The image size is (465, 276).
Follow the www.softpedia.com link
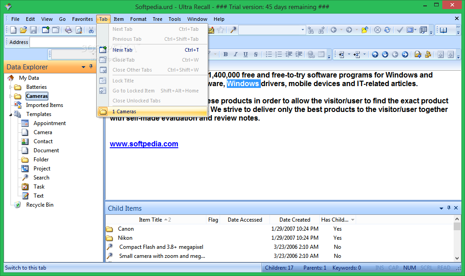tap(144, 144)
